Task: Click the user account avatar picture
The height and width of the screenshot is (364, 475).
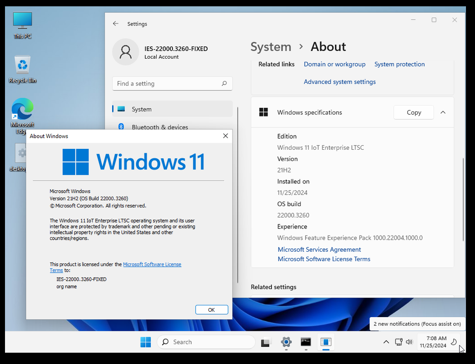Action: (125, 52)
